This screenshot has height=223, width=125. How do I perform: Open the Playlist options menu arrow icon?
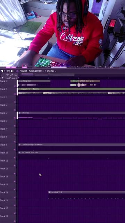(2, 71)
